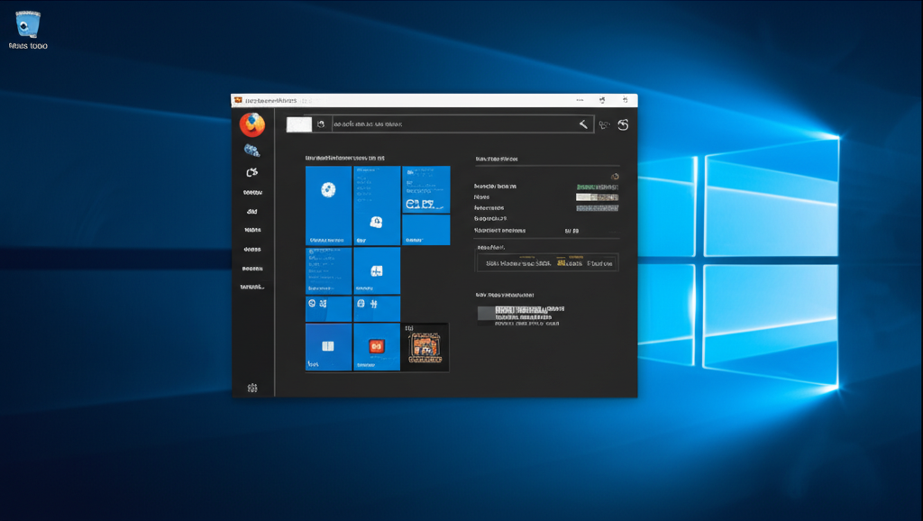Open the dark game thumbnail tile
This screenshot has width=923, height=521.
point(425,347)
